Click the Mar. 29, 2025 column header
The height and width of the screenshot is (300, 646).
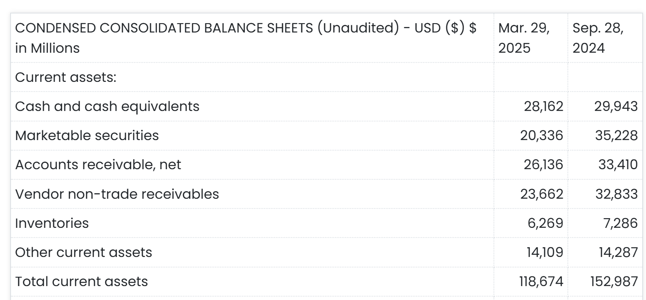[x=524, y=38]
